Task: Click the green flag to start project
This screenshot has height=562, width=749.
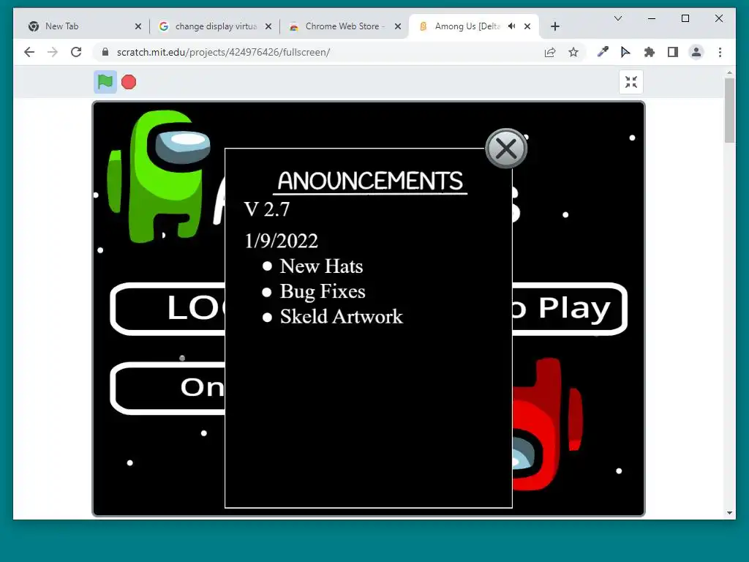Action: (x=105, y=82)
